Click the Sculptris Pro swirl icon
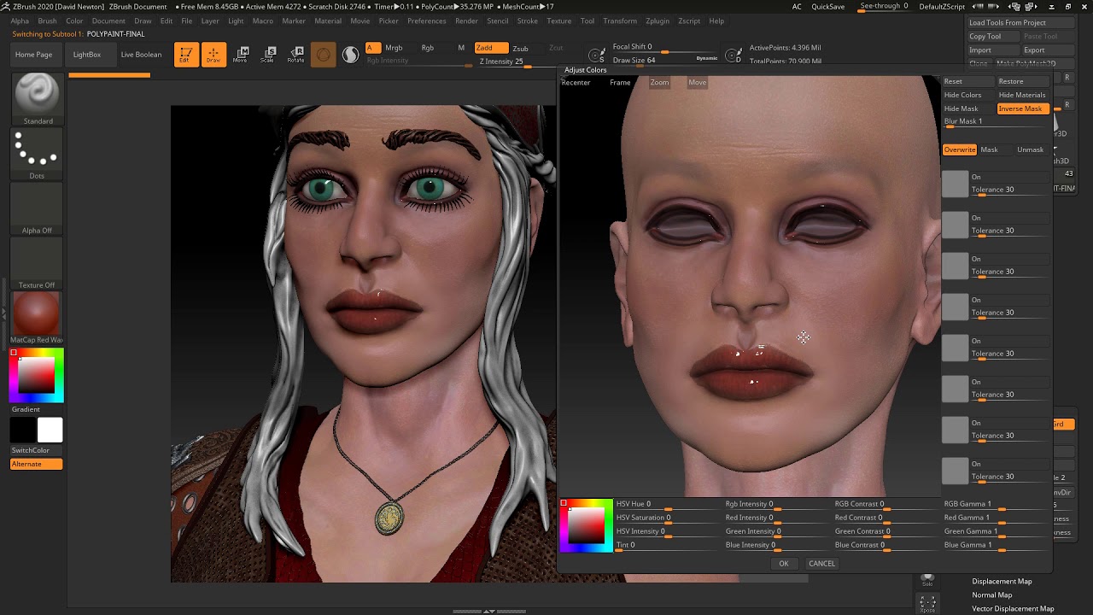The height and width of the screenshot is (615, 1093). [350, 55]
